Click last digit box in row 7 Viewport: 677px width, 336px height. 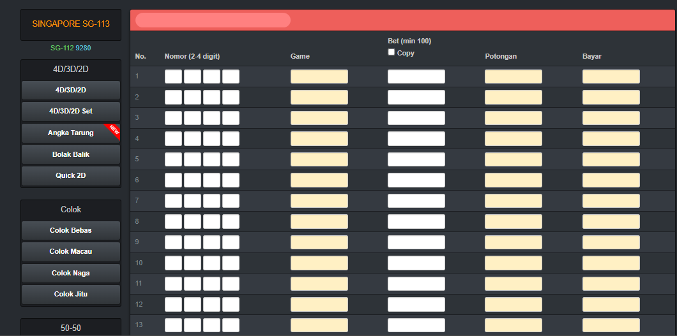coord(231,201)
